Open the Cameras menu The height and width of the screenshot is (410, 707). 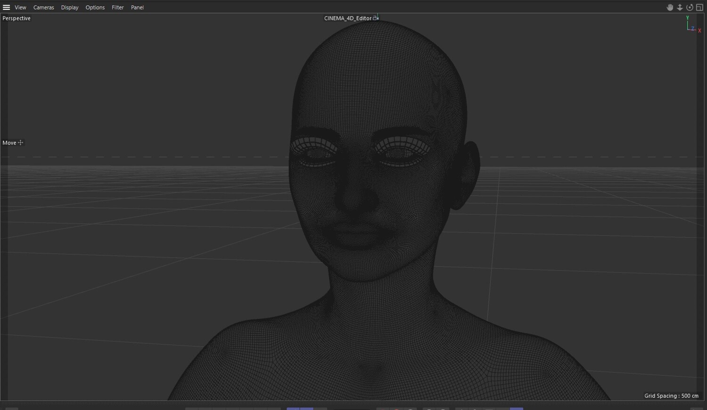coord(44,8)
